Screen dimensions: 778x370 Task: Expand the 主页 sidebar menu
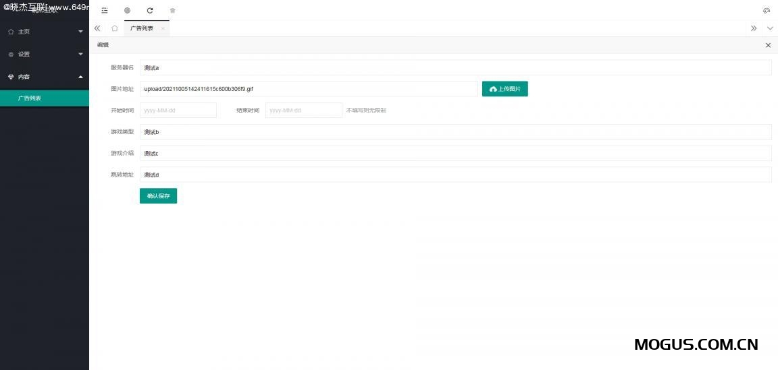pyautogui.click(x=45, y=32)
